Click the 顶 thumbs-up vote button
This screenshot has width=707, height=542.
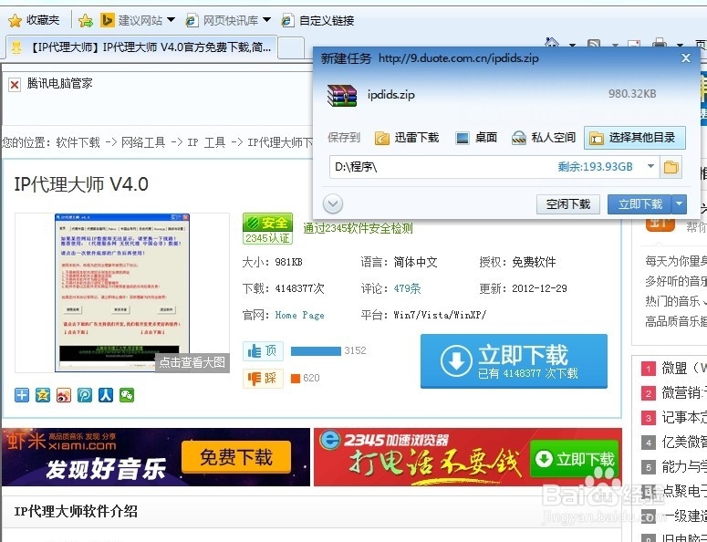[x=263, y=350]
